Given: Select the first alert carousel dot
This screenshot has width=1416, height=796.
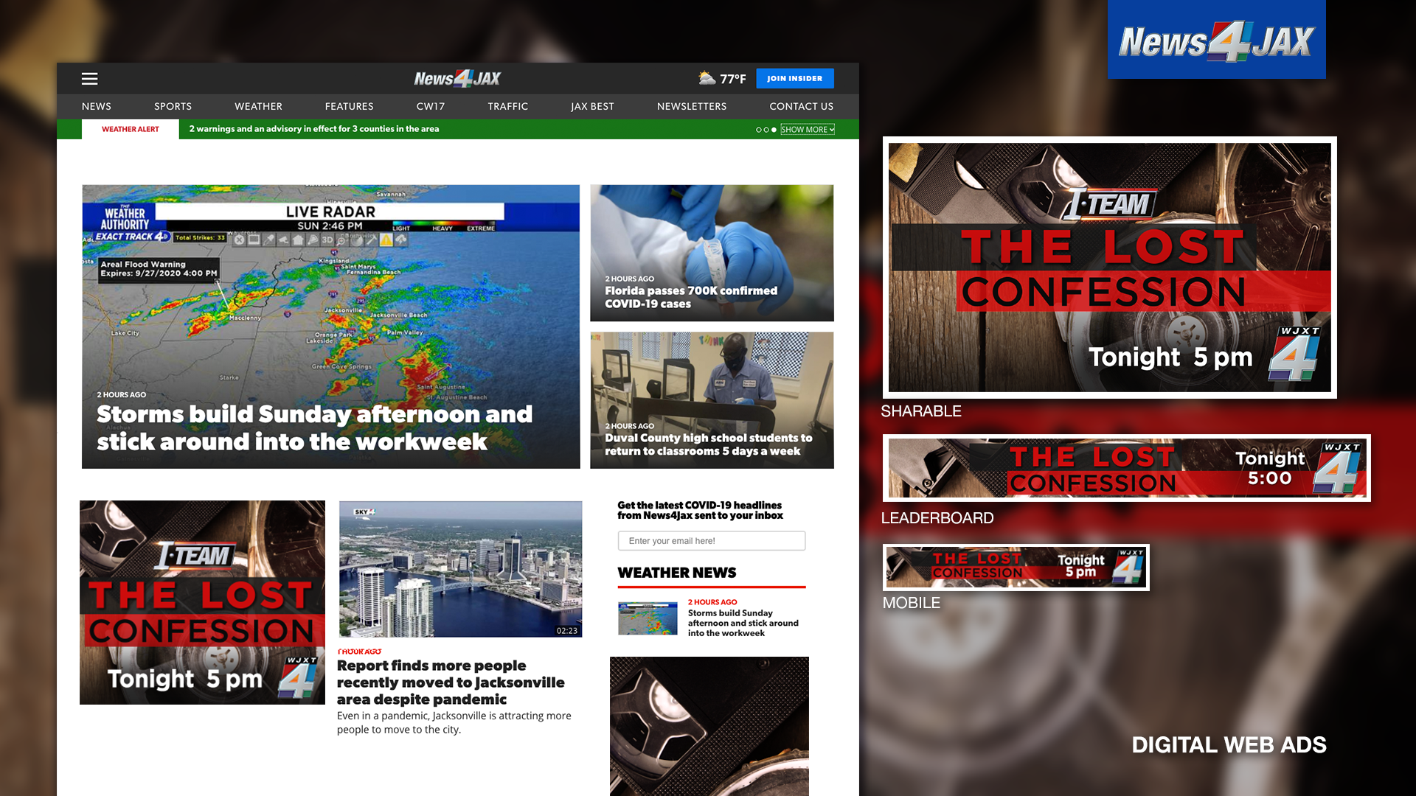Looking at the screenshot, I should tap(759, 130).
